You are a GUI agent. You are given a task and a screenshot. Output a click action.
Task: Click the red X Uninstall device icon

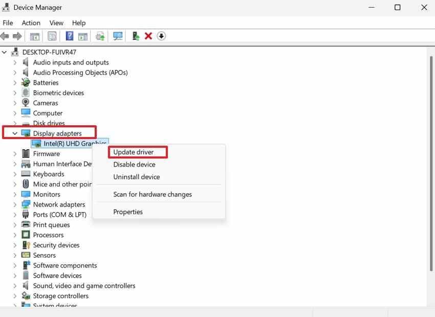[148, 36]
